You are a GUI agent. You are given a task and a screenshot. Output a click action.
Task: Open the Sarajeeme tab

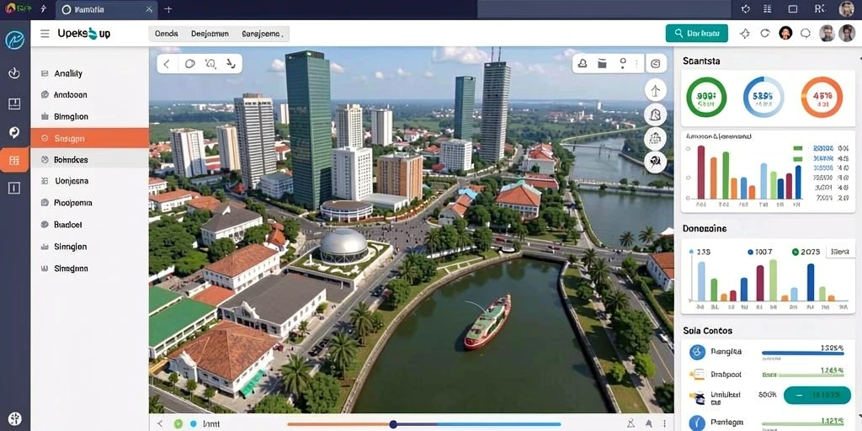[263, 34]
